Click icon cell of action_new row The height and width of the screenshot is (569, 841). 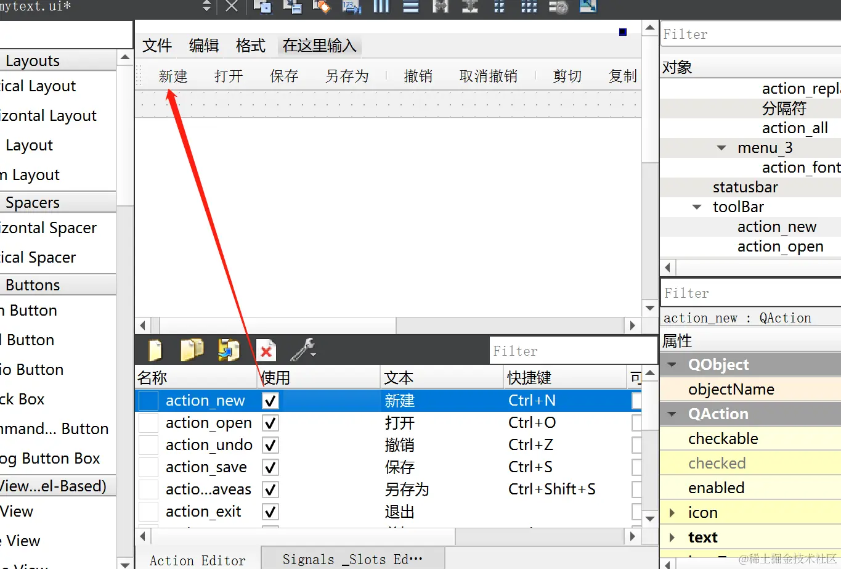tap(148, 401)
